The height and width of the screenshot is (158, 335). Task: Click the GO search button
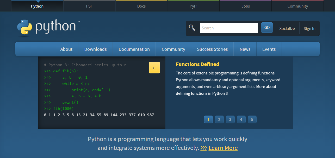(x=267, y=27)
